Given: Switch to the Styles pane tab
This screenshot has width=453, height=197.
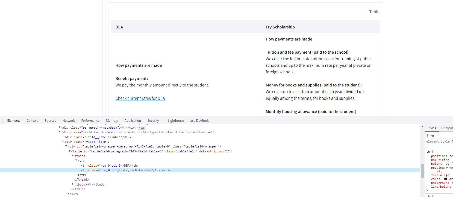Looking at the screenshot, I should pos(432,128).
